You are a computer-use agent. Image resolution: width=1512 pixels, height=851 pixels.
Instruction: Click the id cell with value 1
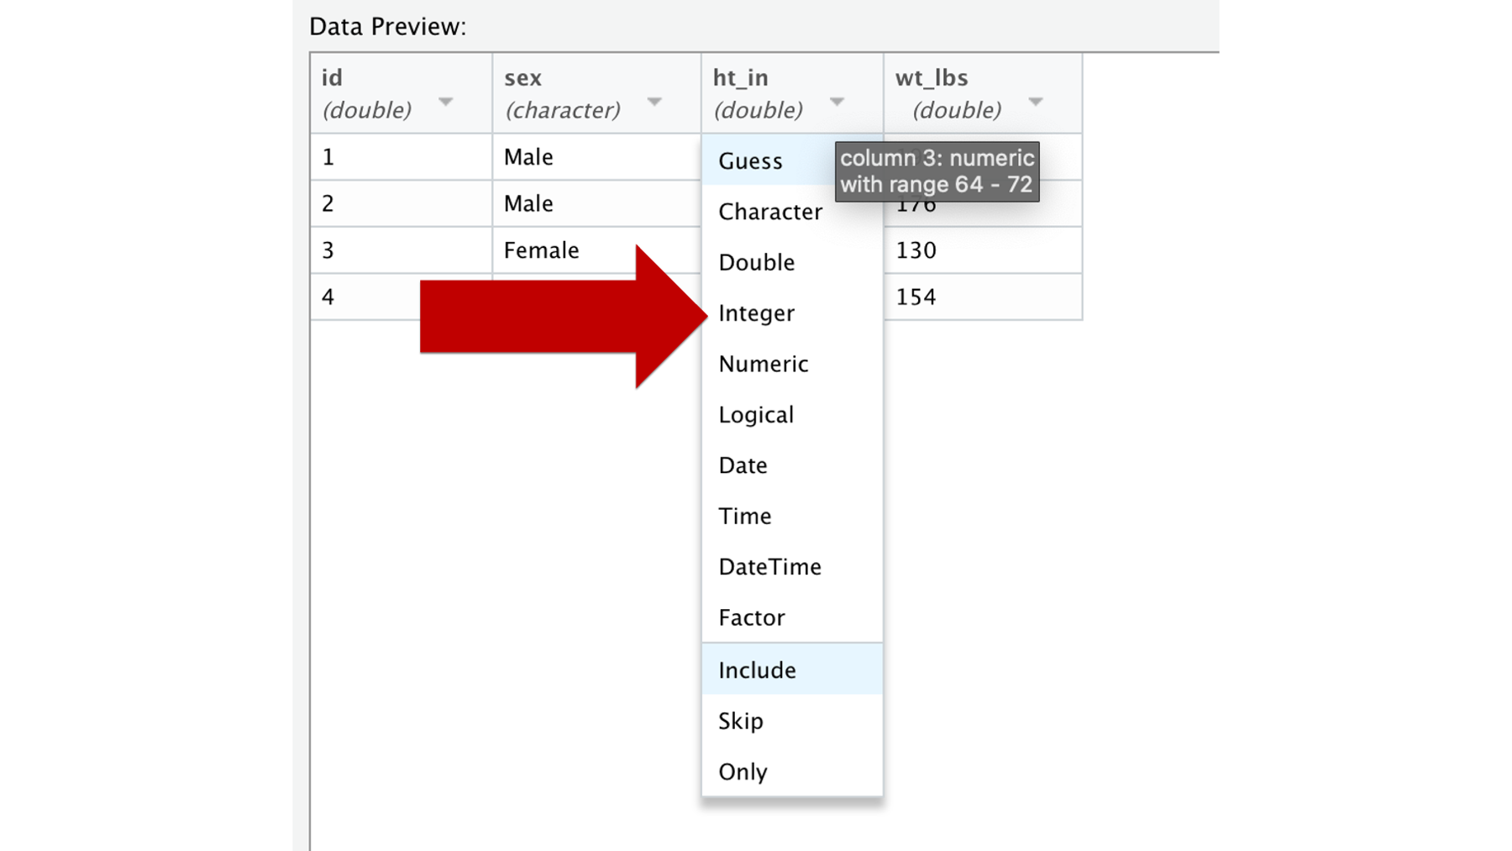point(401,157)
